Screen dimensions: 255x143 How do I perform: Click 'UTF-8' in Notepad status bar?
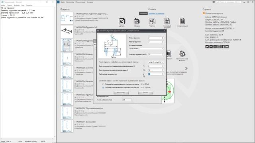[x=43, y=141]
